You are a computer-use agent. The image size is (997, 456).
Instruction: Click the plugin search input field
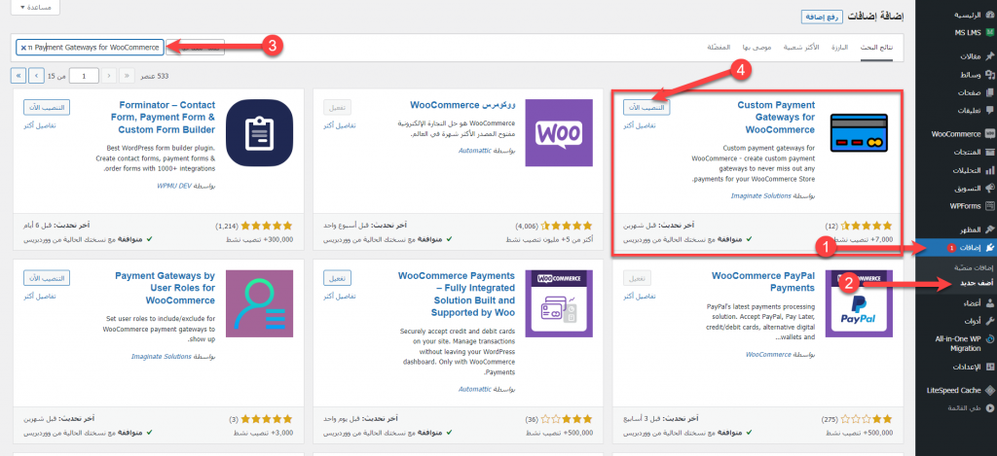pyautogui.click(x=90, y=48)
